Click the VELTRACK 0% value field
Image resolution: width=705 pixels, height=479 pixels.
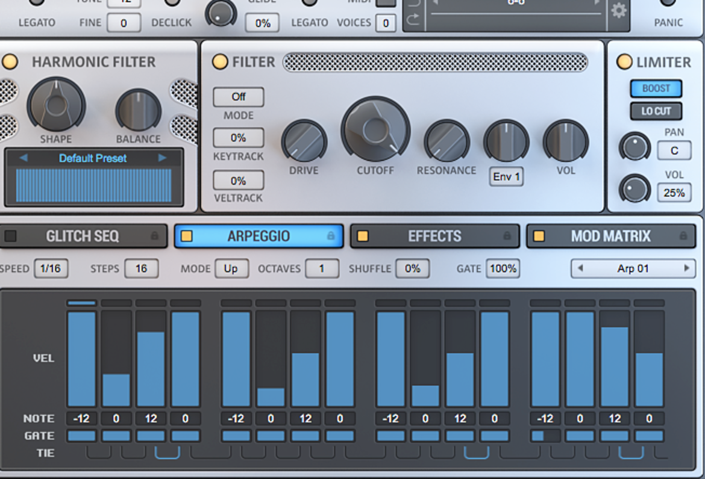(238, 181)
